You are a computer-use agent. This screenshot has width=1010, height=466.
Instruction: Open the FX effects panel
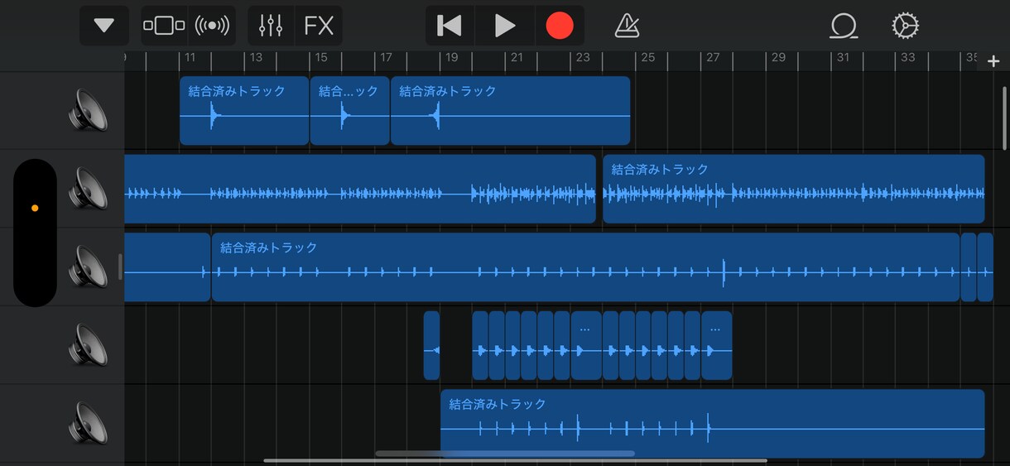[x=319, y=26]
